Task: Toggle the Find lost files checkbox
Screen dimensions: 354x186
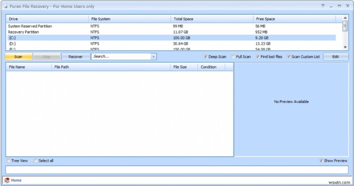Action: (x=258, y=57)
